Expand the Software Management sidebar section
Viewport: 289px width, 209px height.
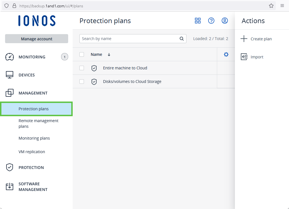[x=33, y=187]
